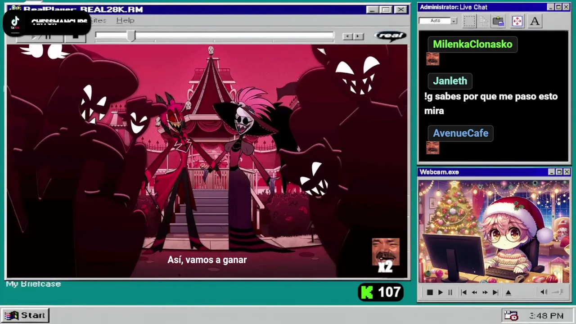The width and height of the screenshot is (576, 324).
Task: Click the green K 107 counter badge
Action: pyautogui.click(x=381, y=292)
